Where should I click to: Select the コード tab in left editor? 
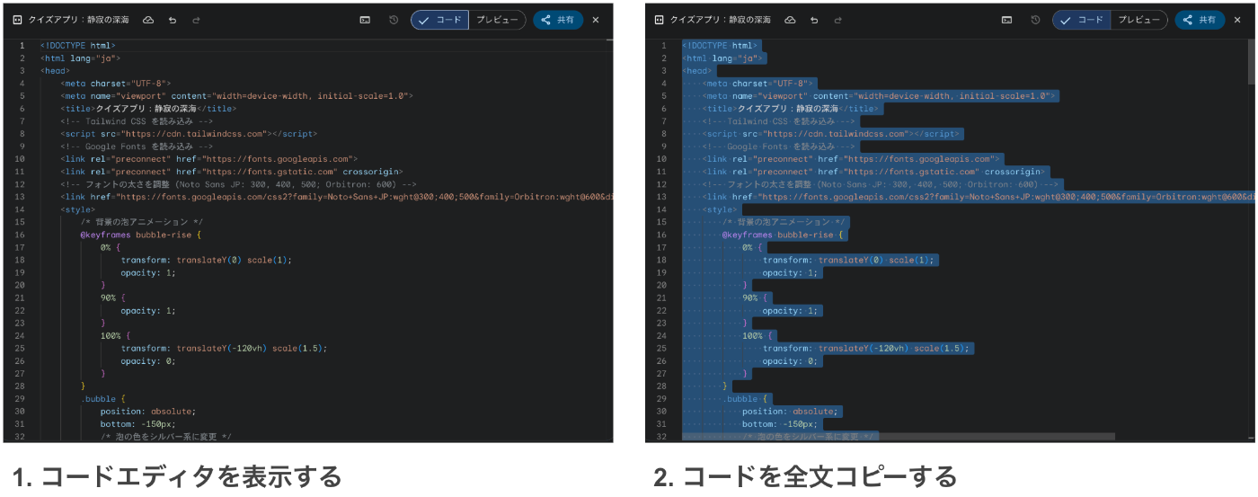tap(440, 20)
